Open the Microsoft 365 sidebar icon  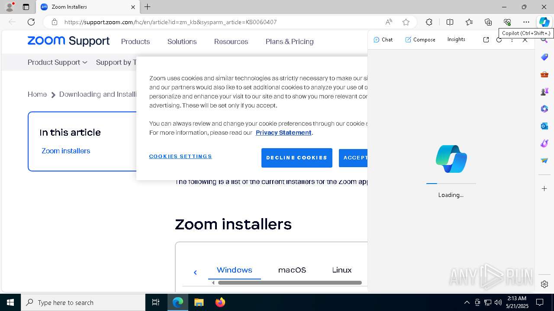[x=544, y=109]
